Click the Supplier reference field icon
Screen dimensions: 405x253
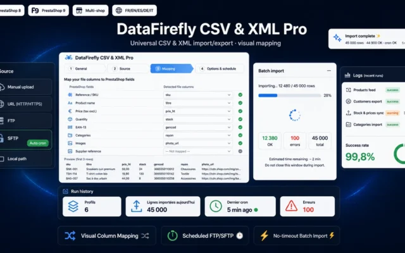(70, 151)
